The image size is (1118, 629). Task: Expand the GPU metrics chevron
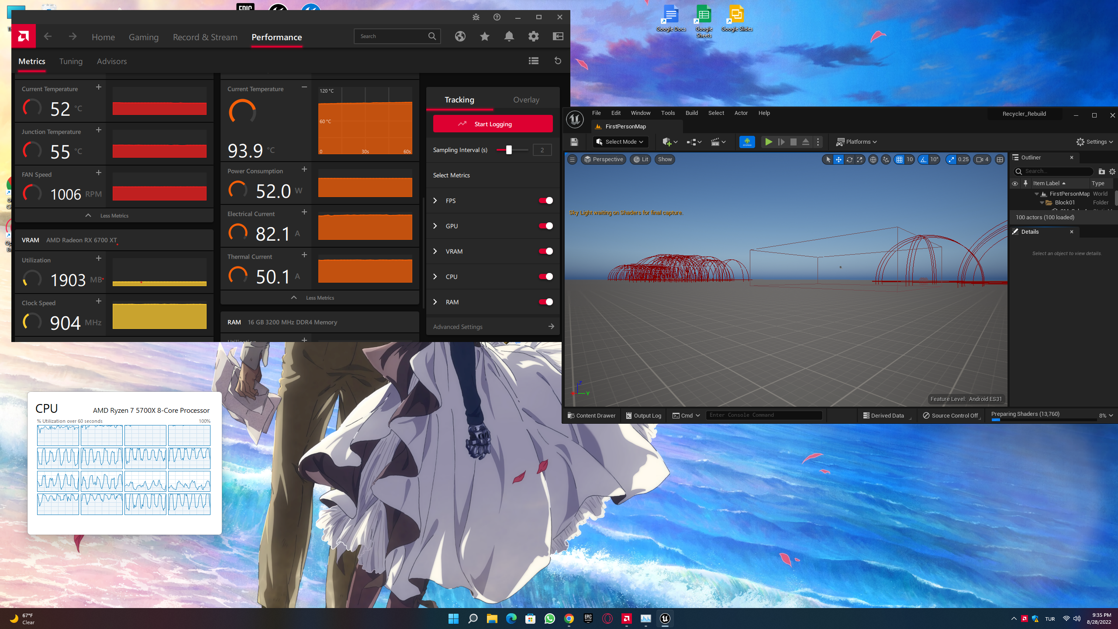coord(435,226)
